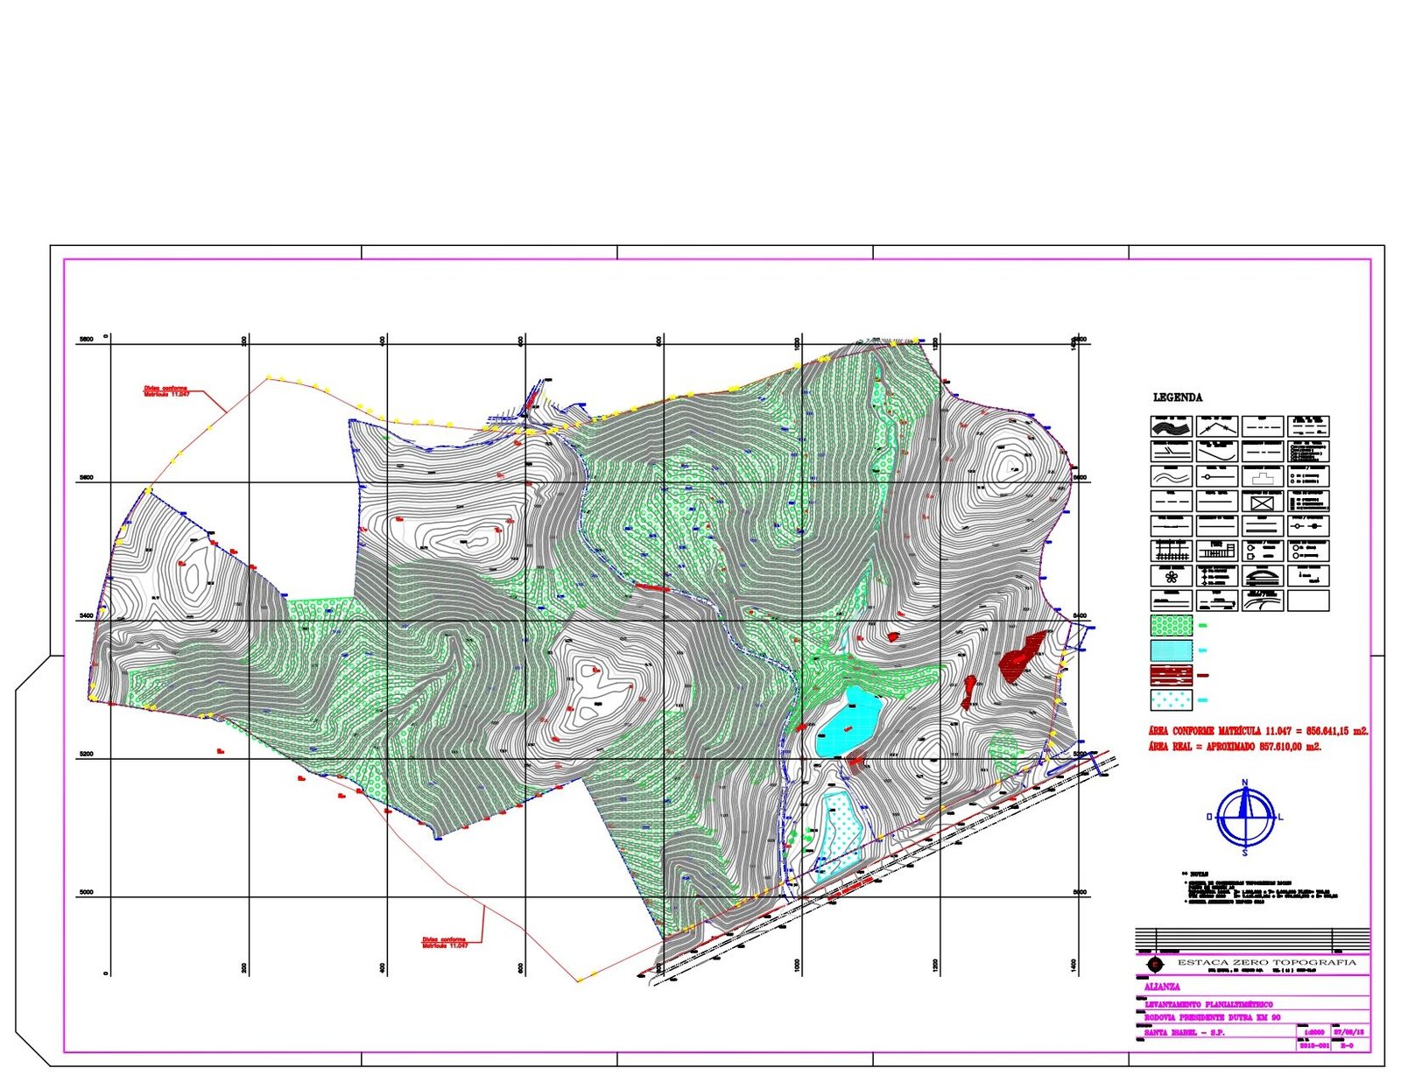Click the green circle-hatched vegetation swatch
This screenshot has height=1082, width=1401.
coord(1171,626)
